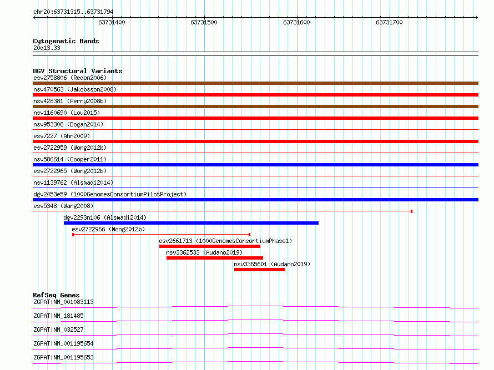Open the nsv470563 (Jakobsson2008) variant label

point(75,89)
